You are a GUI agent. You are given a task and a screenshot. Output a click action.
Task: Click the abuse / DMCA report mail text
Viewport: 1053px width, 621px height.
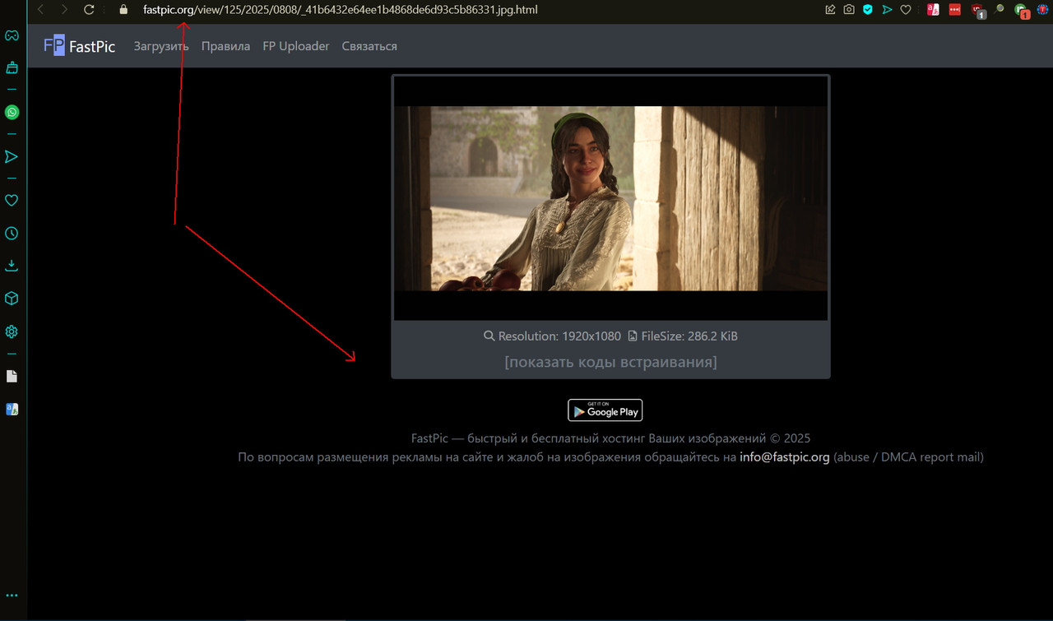[x=909, y=456]
